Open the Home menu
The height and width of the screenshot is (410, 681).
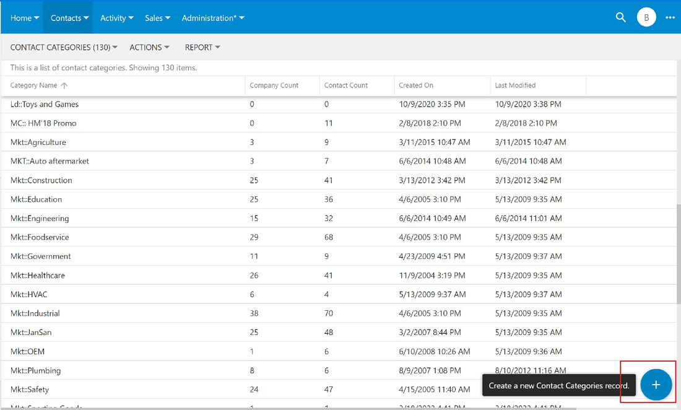(x=25, y=18)
